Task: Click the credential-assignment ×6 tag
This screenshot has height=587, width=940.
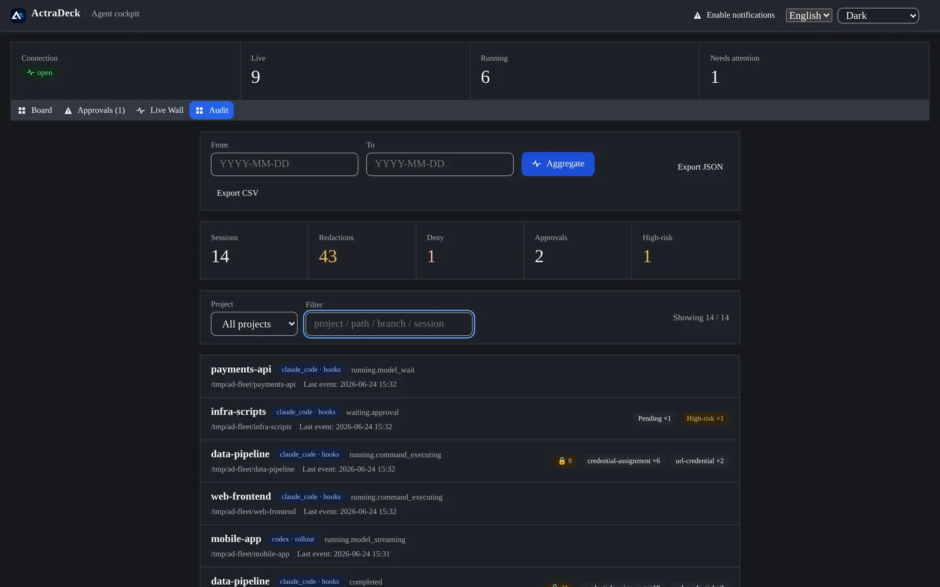Action: pyautogui.click(x=623, y=461)
